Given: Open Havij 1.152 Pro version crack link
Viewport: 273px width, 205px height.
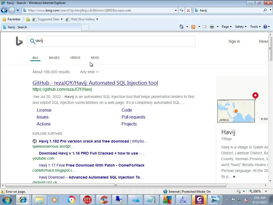Looking at the screenshot, I should click(x=93, y=141).
